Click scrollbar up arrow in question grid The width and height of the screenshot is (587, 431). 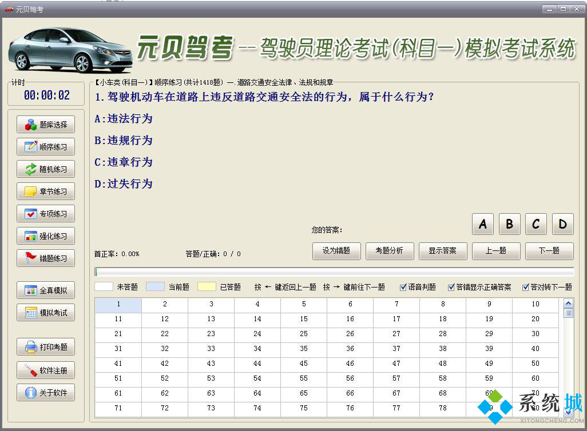coord(568,304)
